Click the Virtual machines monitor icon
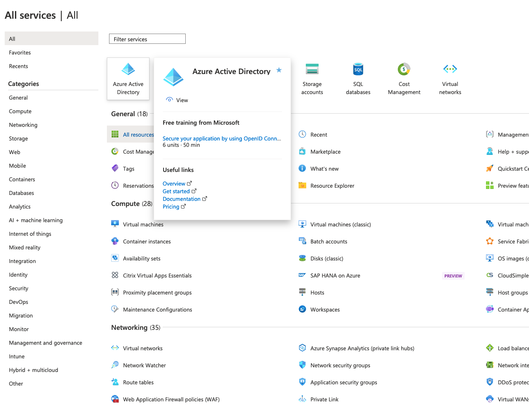The image size is (529, 409). coord(115,224)
